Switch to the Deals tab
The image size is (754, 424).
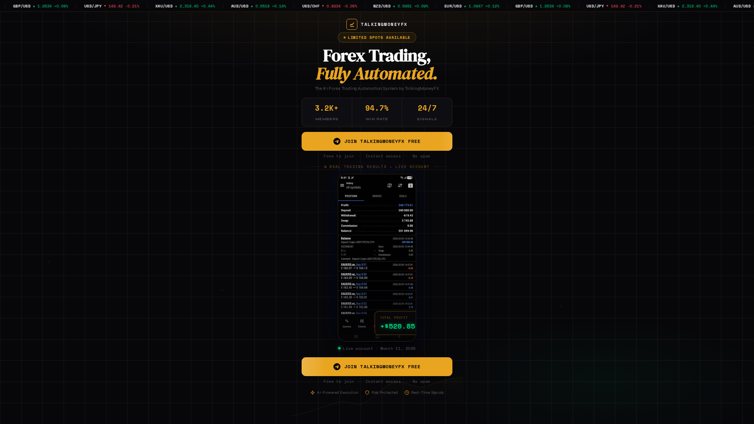click(x=403, y=196)
